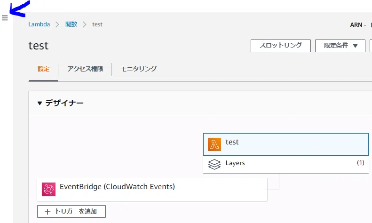The image size is (372, 223).
Task: Expand the 限定条件 dropdown
Action: [x=340, y=46]
